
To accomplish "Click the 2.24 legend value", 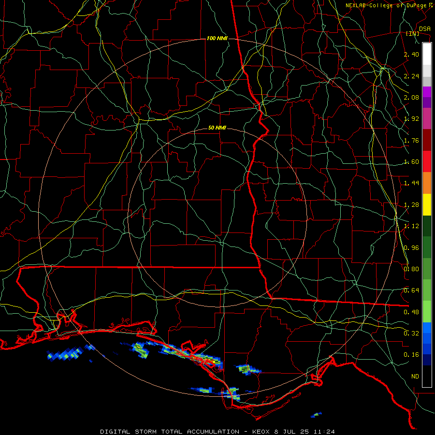I will (411, 76).
